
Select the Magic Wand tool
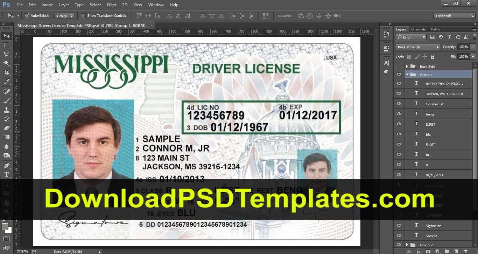pyautogui.click(x=6, y=63)
